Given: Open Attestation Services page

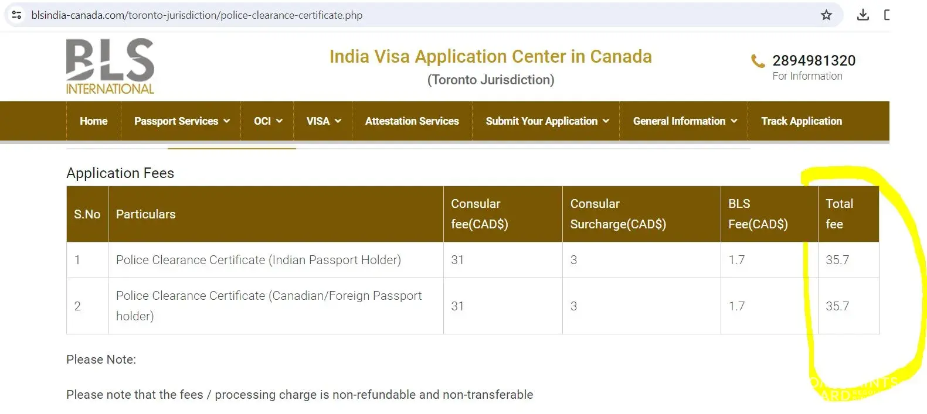Looking at the screenshot, I should (x=412, y=121).
